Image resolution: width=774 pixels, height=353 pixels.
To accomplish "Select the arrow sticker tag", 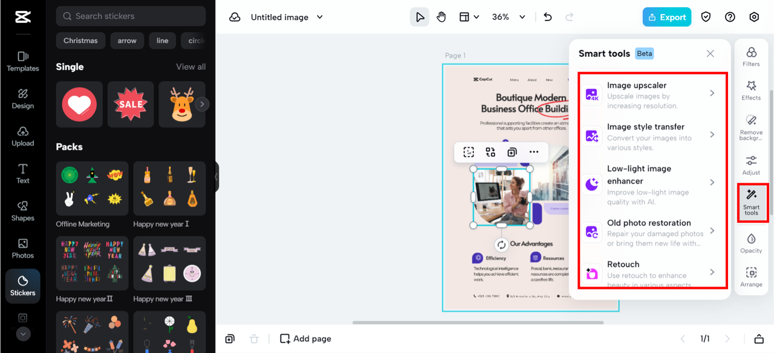I will (127, 40).
